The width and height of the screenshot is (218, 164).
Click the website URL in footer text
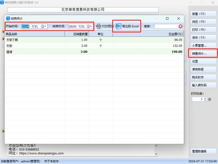41,153
